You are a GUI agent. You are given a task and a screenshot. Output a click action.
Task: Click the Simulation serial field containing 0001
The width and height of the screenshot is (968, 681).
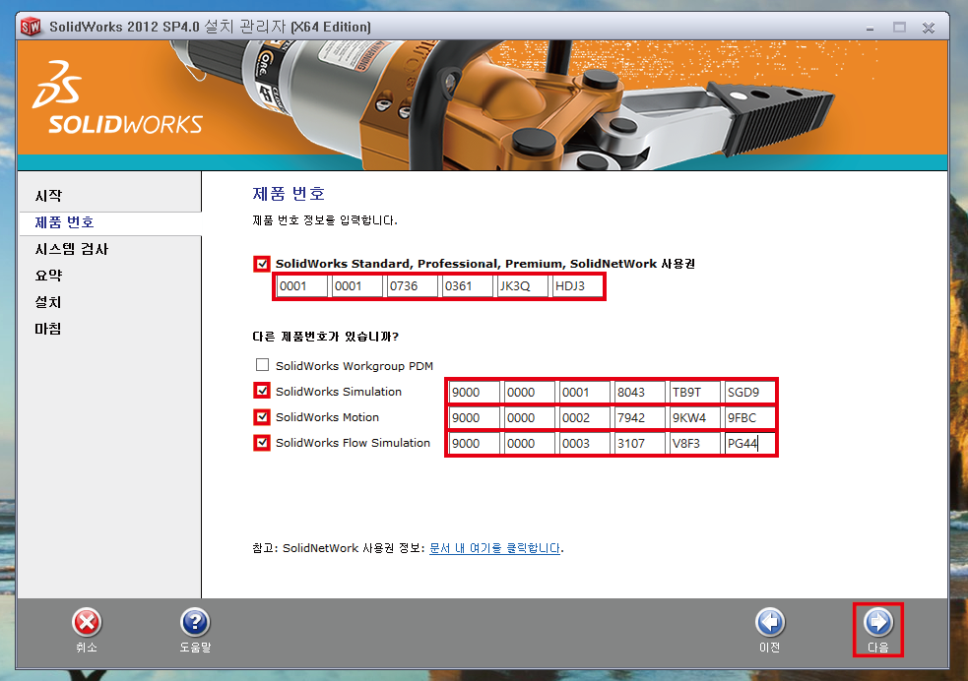tap(585, 393)
